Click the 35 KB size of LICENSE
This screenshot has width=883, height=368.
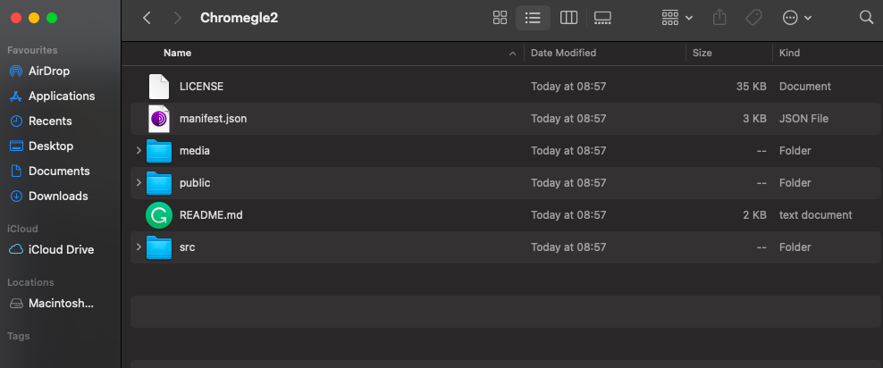click(752, 87)
